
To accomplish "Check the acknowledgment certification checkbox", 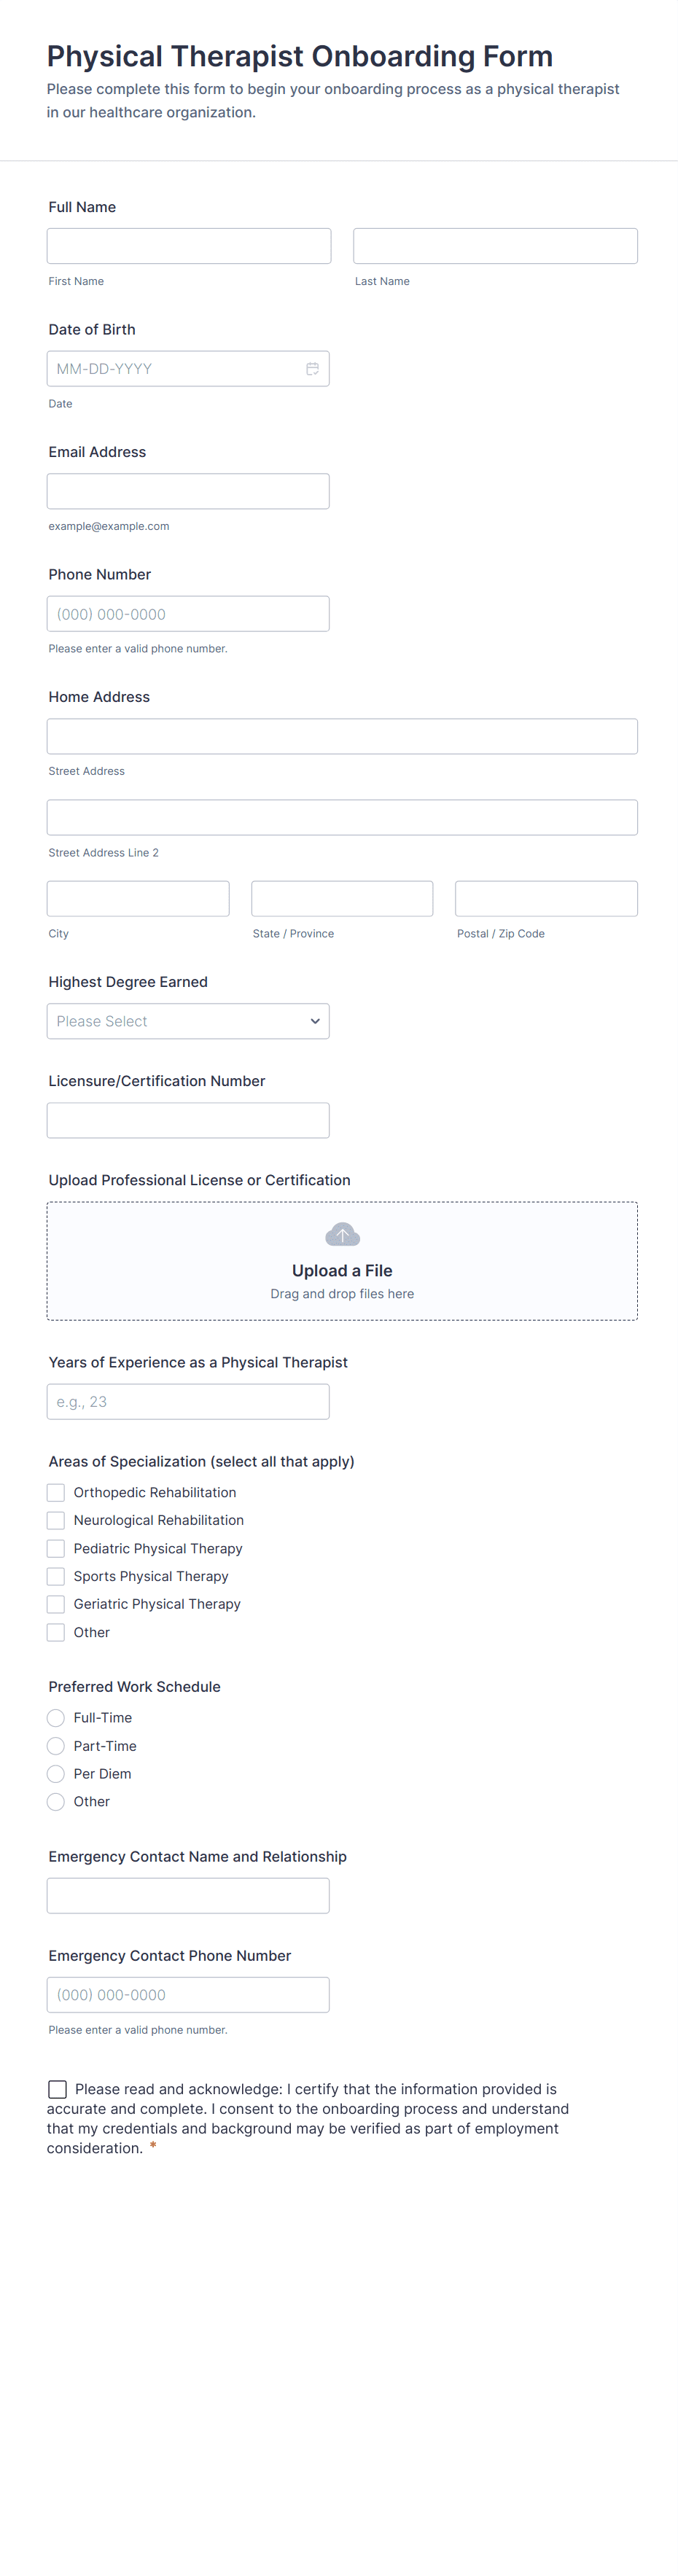I will point(58,2089).
